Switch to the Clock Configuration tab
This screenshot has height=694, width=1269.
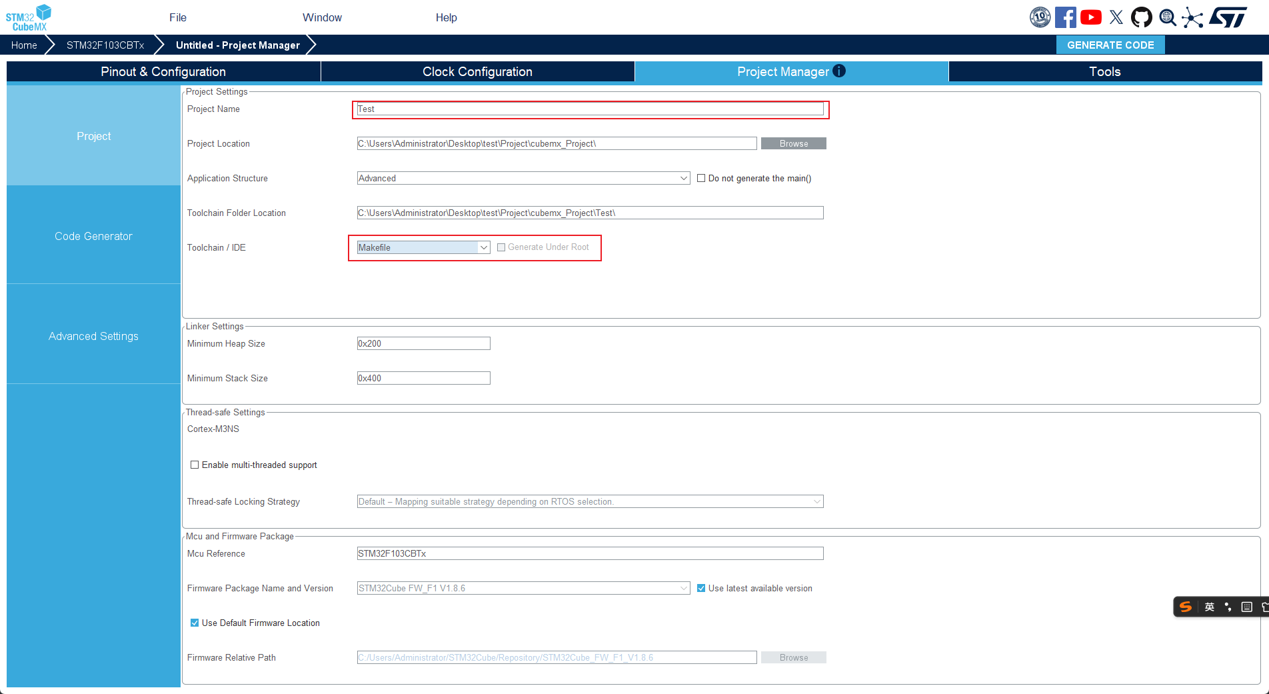477,71
